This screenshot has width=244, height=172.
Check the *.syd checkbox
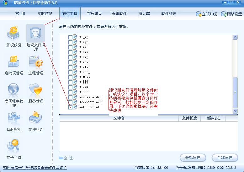[70, 42]
